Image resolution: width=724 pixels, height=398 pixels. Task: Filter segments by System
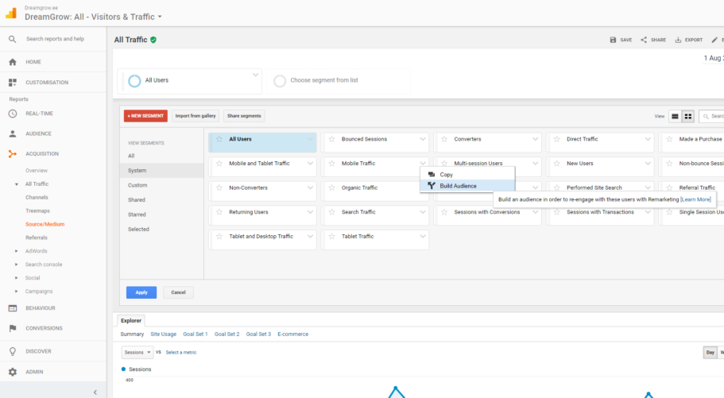pos(161,170)
